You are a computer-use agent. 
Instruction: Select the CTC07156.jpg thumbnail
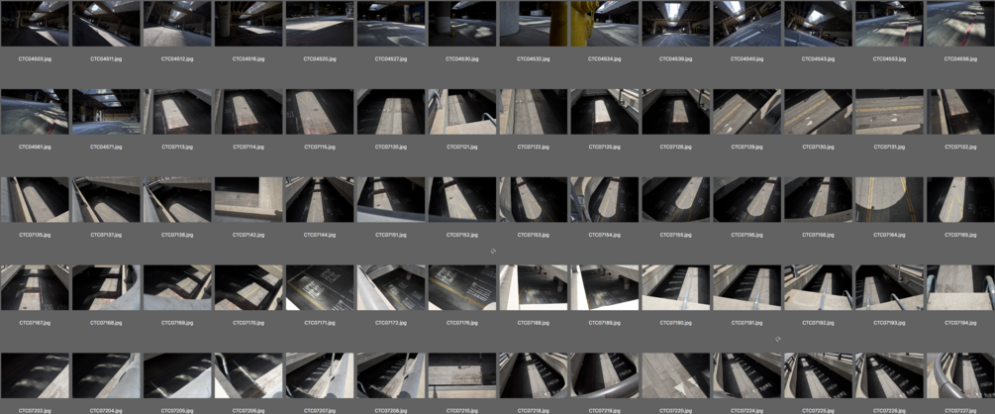(746, 199)
